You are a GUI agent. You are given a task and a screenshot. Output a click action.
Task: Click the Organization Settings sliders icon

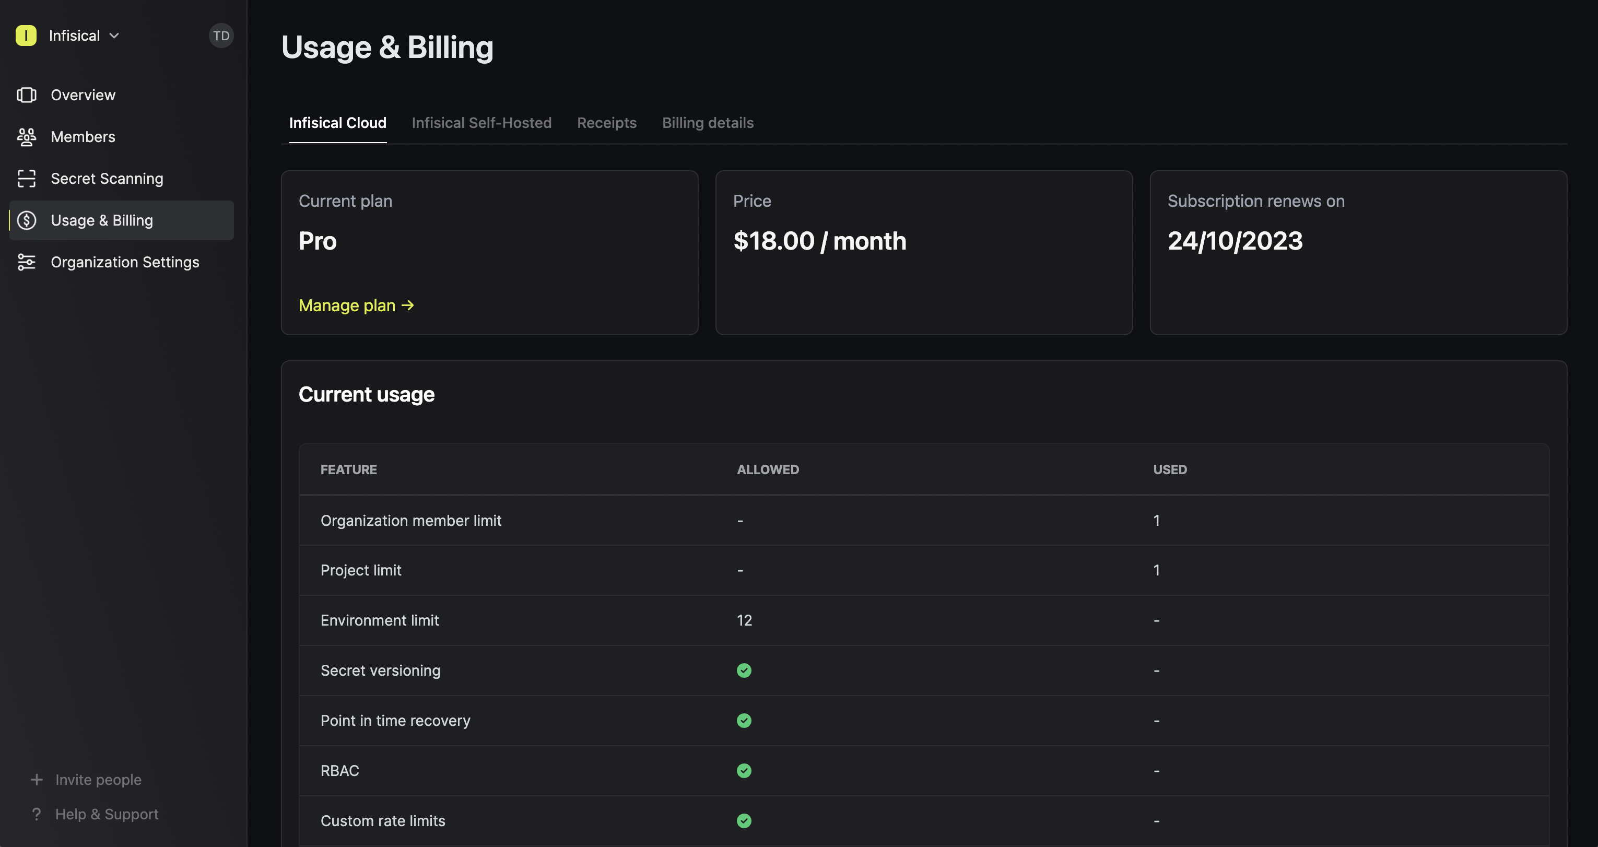pos(27,262)
